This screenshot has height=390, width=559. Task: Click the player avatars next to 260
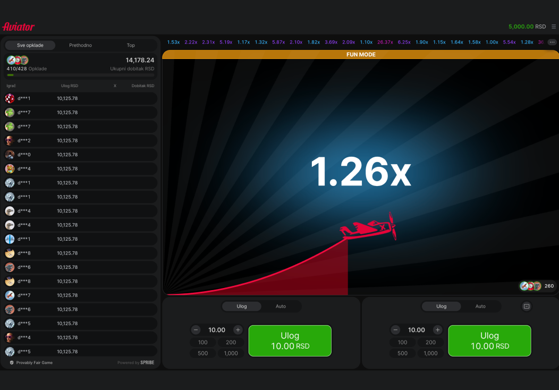[x=530, y=286]
